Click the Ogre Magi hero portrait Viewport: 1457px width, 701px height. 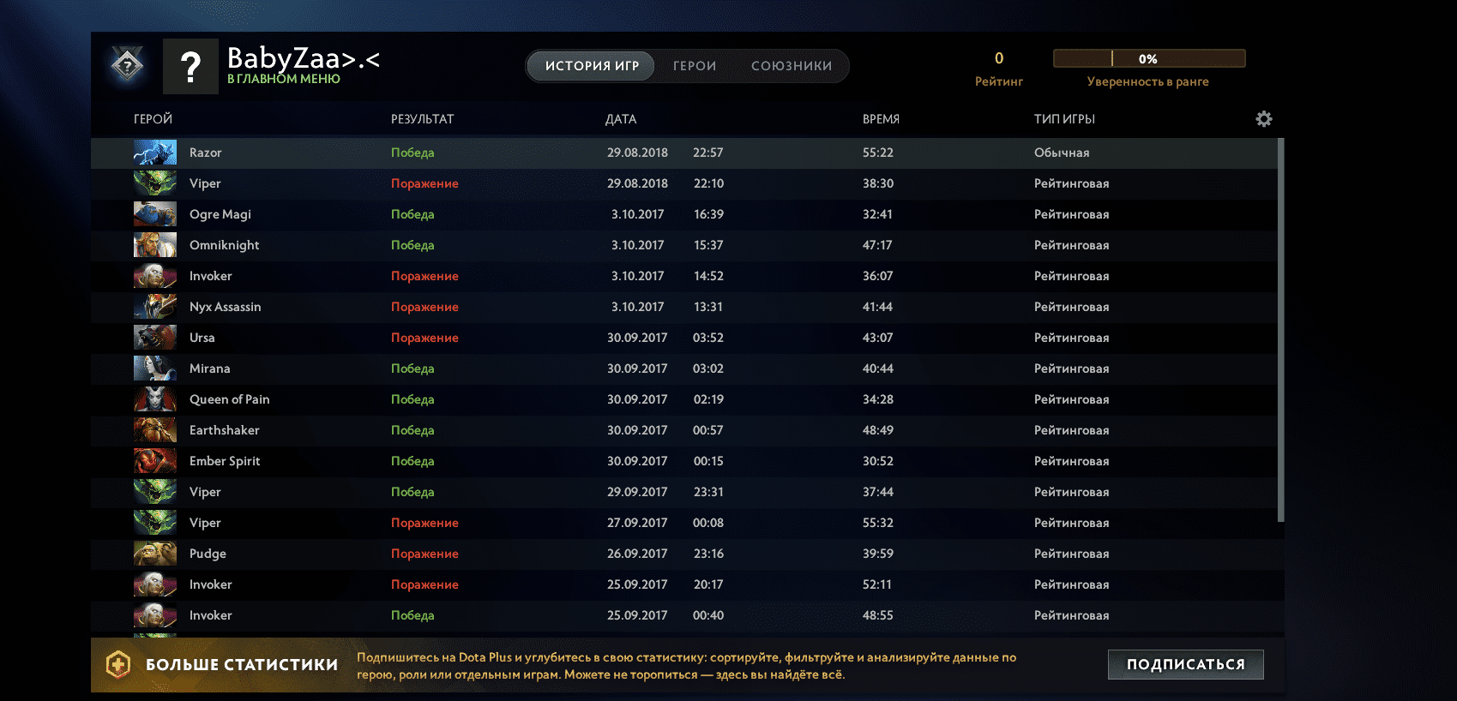(x=154, y=214)
